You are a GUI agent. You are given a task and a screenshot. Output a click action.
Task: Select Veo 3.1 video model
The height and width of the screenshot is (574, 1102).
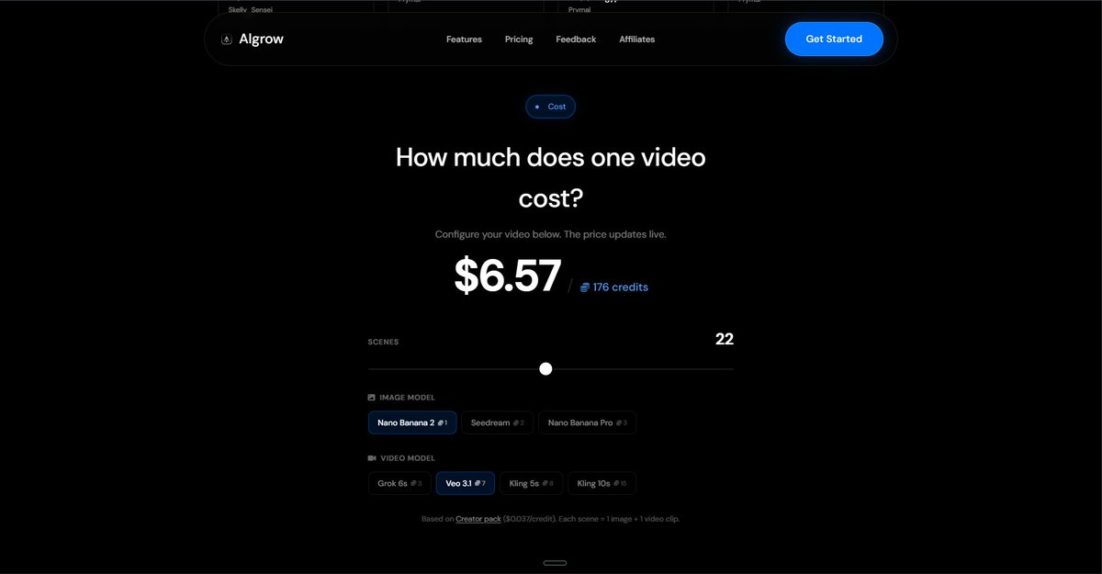pos(466,483)
